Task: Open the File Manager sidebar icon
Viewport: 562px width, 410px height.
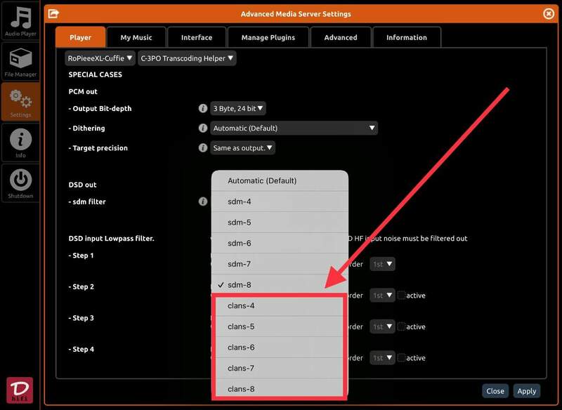Action: pyautogui.click(x=20, y=61)
